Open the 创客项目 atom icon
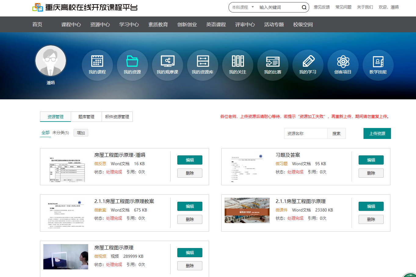This screenshot has width=416, height=277. [343, 61]
